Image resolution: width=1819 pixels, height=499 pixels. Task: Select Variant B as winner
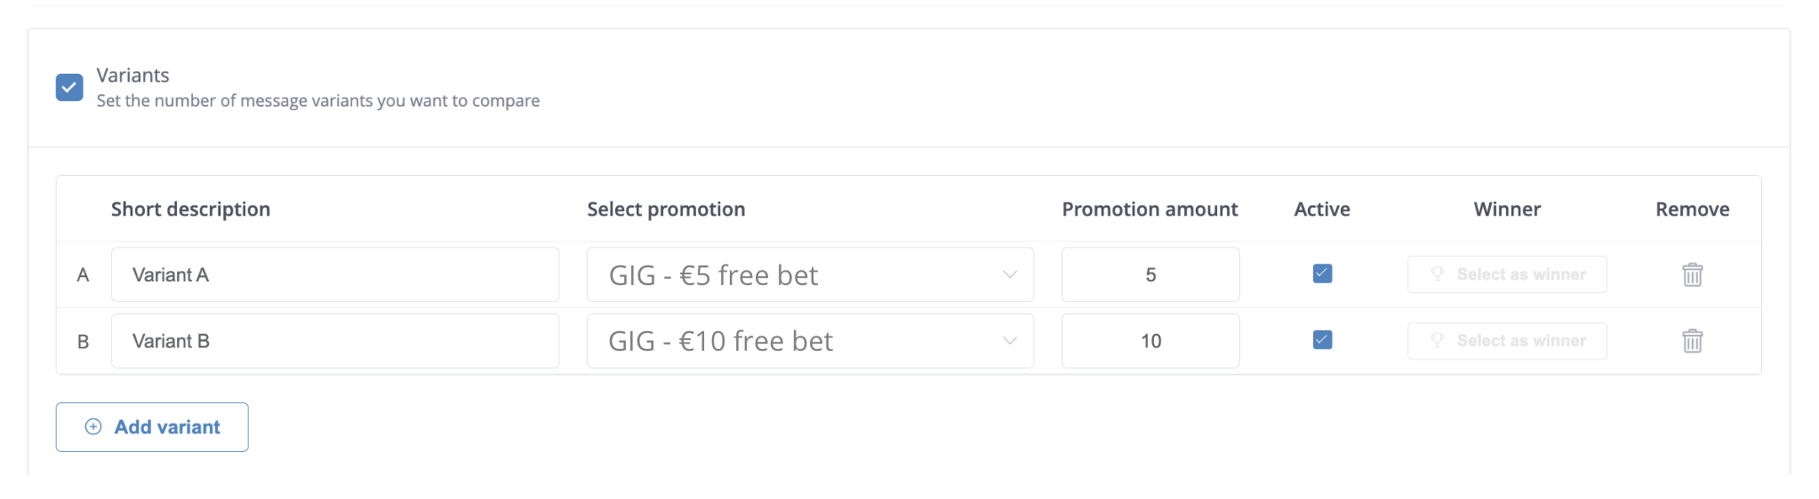1507,341
